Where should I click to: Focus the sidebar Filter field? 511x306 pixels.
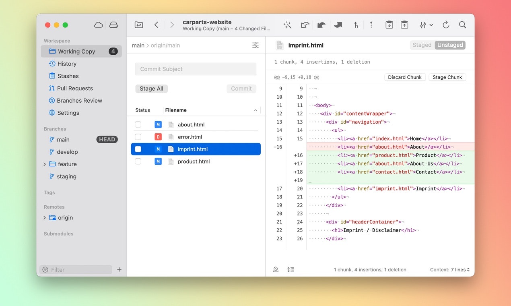tap(76, 270)
